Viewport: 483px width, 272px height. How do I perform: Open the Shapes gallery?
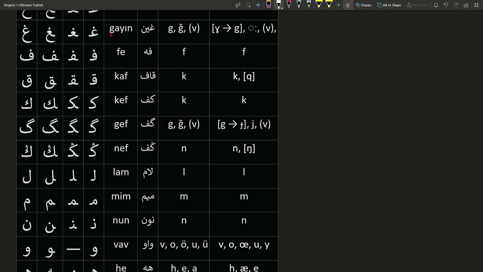(x=364, y=5)
